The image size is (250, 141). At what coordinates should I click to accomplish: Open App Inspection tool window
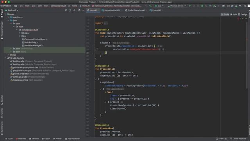[x=72, y=139]
